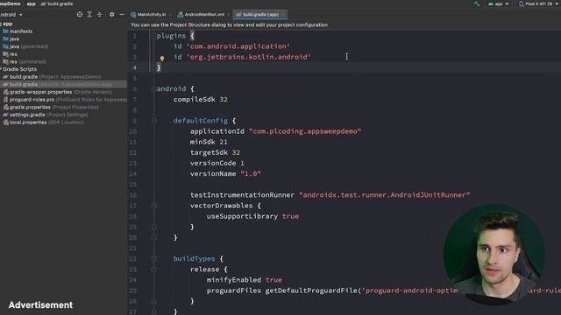Click useSupportLibrary true on line 18
The height and width of the screenshot is (315, 561).
(x=252, y=216)
